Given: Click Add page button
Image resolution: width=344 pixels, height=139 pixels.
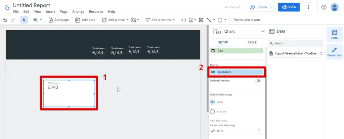Looking at the screenshot, I should [x=58, y=20].
